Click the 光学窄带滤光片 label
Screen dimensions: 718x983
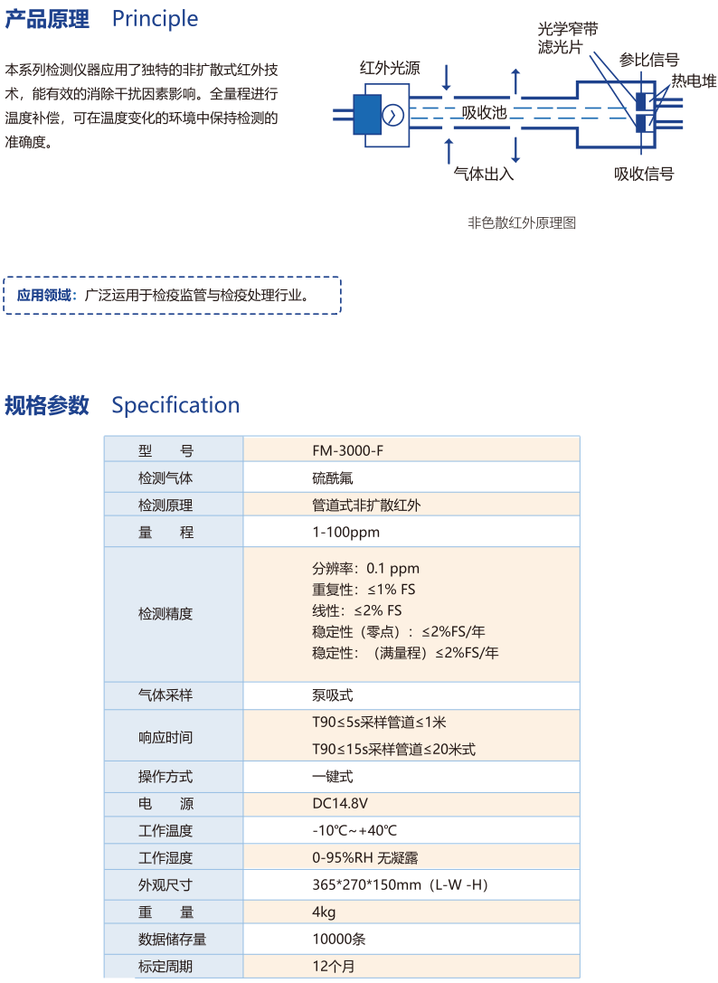(x=567, y=37)
